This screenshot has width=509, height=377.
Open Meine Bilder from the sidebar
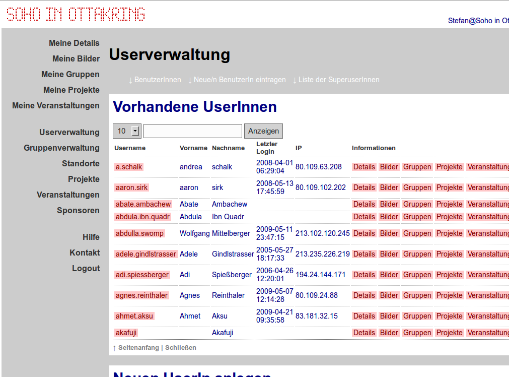(x=76, y=58)
